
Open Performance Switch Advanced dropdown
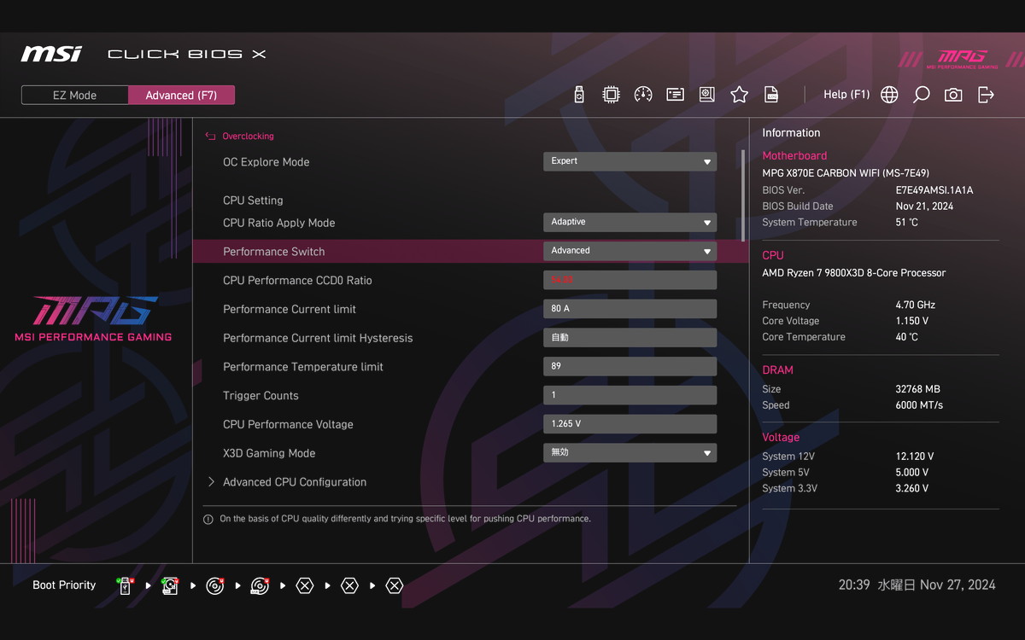[x=630, y=251]
